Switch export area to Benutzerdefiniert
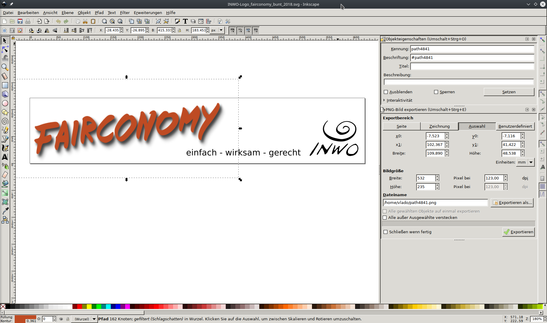The width and height of the screenshot is (547, 323). [515, 126]
